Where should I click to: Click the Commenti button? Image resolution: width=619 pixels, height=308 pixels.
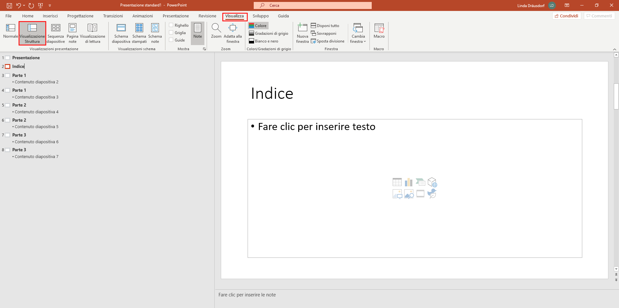pyautogui.click(x=599, y=16)
